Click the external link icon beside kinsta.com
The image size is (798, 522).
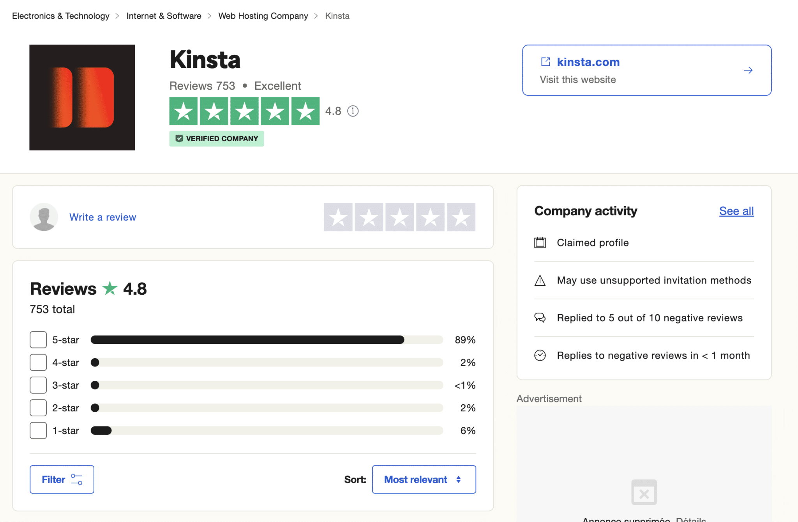(545, 62)
